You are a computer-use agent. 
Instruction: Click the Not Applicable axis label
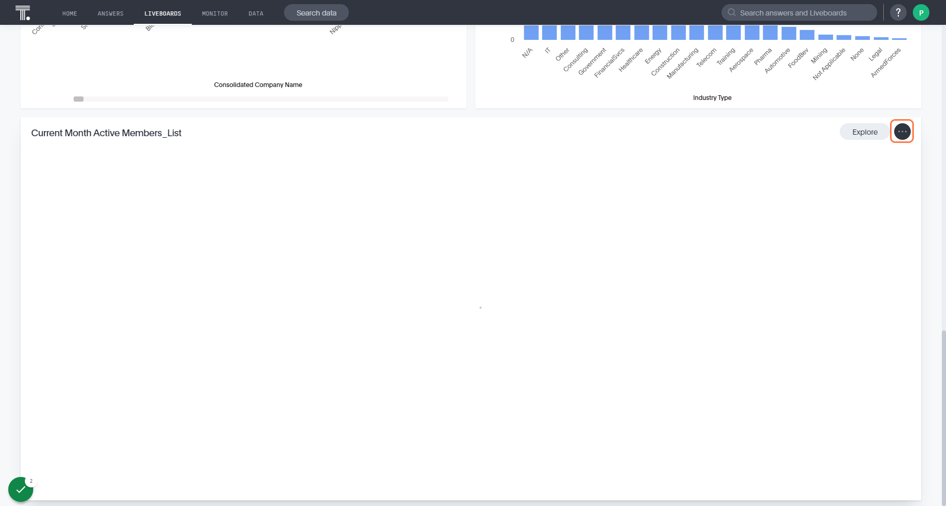tap(829, 64)
